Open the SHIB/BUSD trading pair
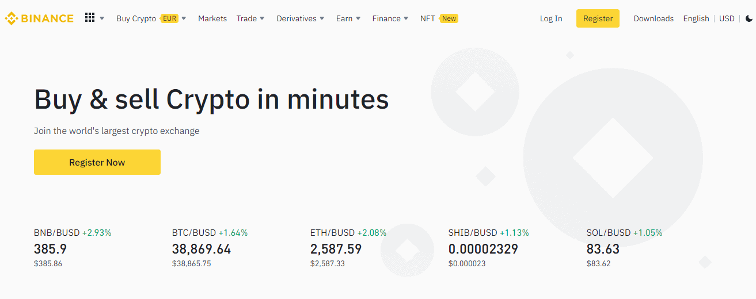756x299 pixels. tap(472, 233)
